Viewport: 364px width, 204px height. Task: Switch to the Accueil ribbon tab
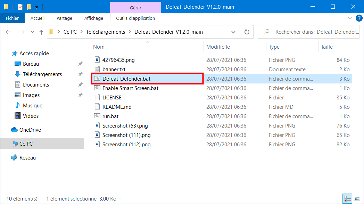(38, 18)
